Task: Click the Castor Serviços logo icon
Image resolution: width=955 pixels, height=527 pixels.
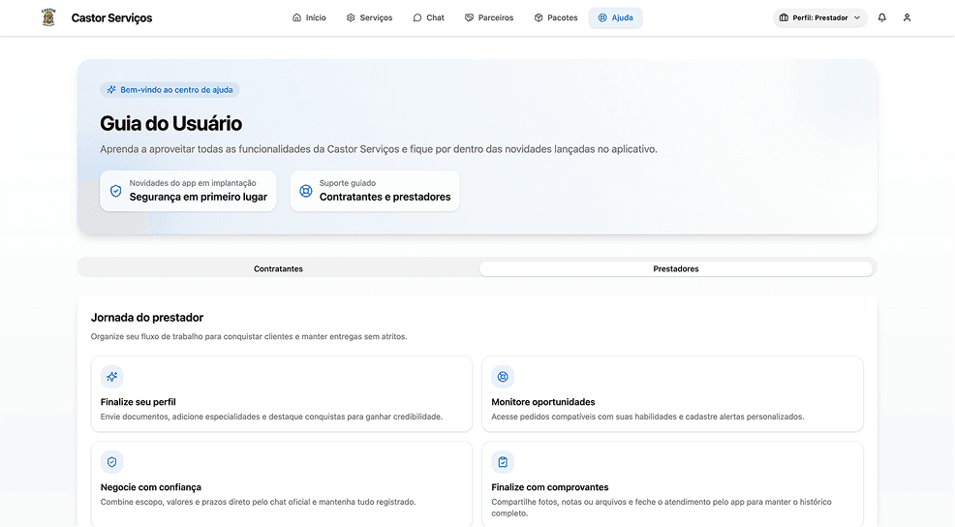Action: pyautogui.click(x=48, y=17)
